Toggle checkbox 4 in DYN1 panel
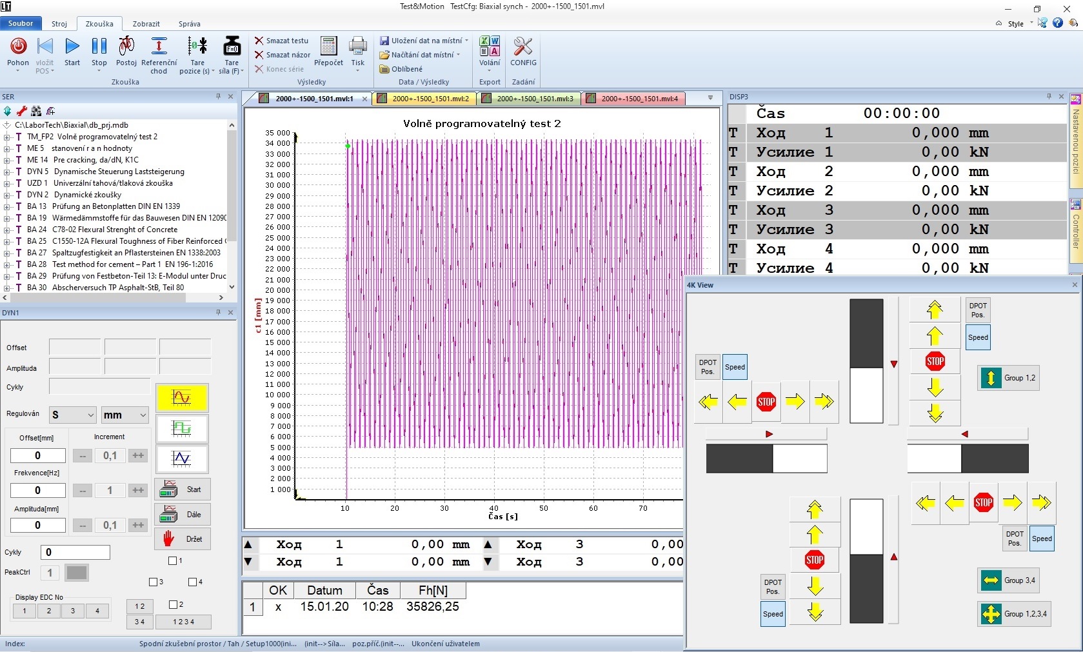 coord(192,582)
